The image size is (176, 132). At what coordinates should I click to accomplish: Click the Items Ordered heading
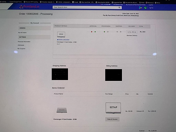click(58, 88)
